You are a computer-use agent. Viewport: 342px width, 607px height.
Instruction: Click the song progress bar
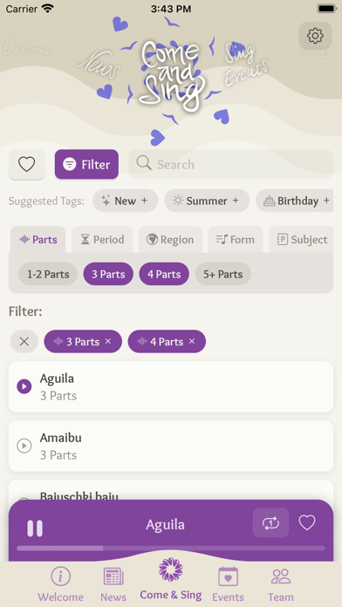(171, 549)
